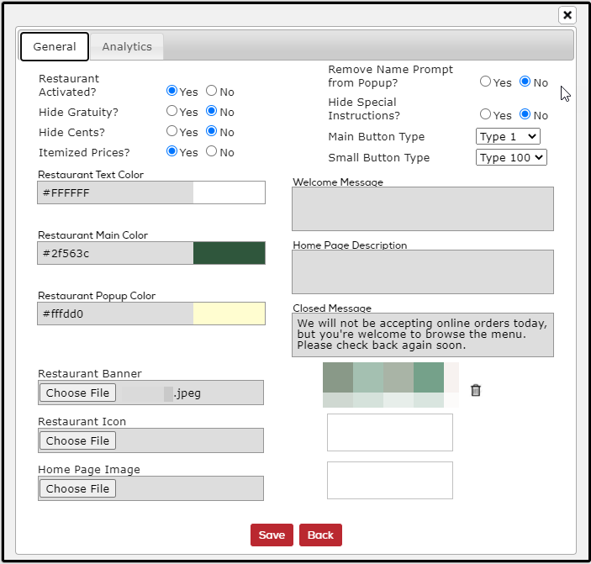Screen dimensions: 591x564
Task: Click the empty Restaurant Icon preview box
Action: click(x=390, y=433)
